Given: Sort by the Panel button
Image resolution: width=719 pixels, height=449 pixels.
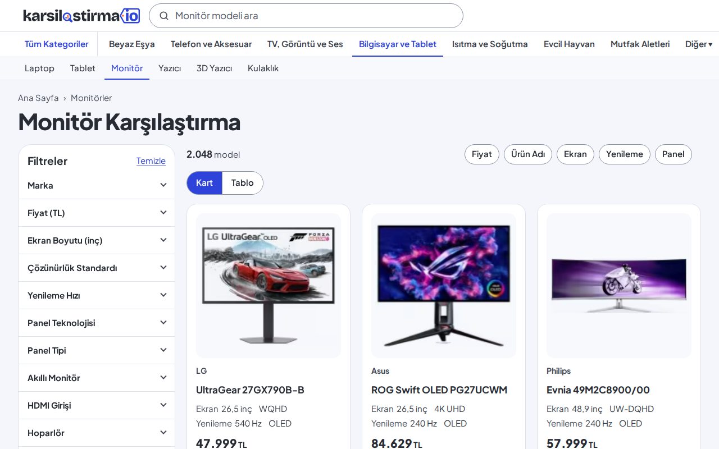Looking at the screenshot, I should (674, 154).
